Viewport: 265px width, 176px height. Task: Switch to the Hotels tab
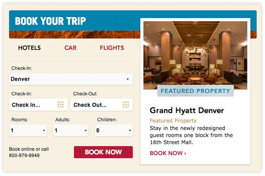coord(30,48)
